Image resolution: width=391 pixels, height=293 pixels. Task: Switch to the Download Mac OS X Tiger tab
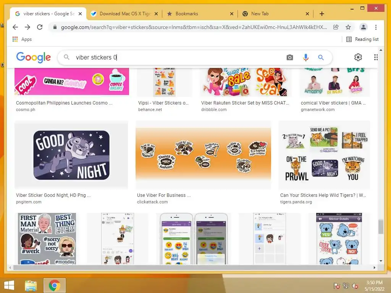click(124, 14)
